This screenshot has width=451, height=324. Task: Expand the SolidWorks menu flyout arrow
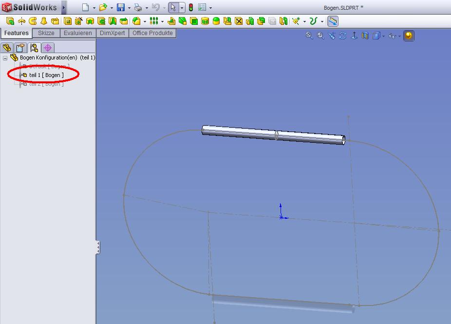[64, 7]
